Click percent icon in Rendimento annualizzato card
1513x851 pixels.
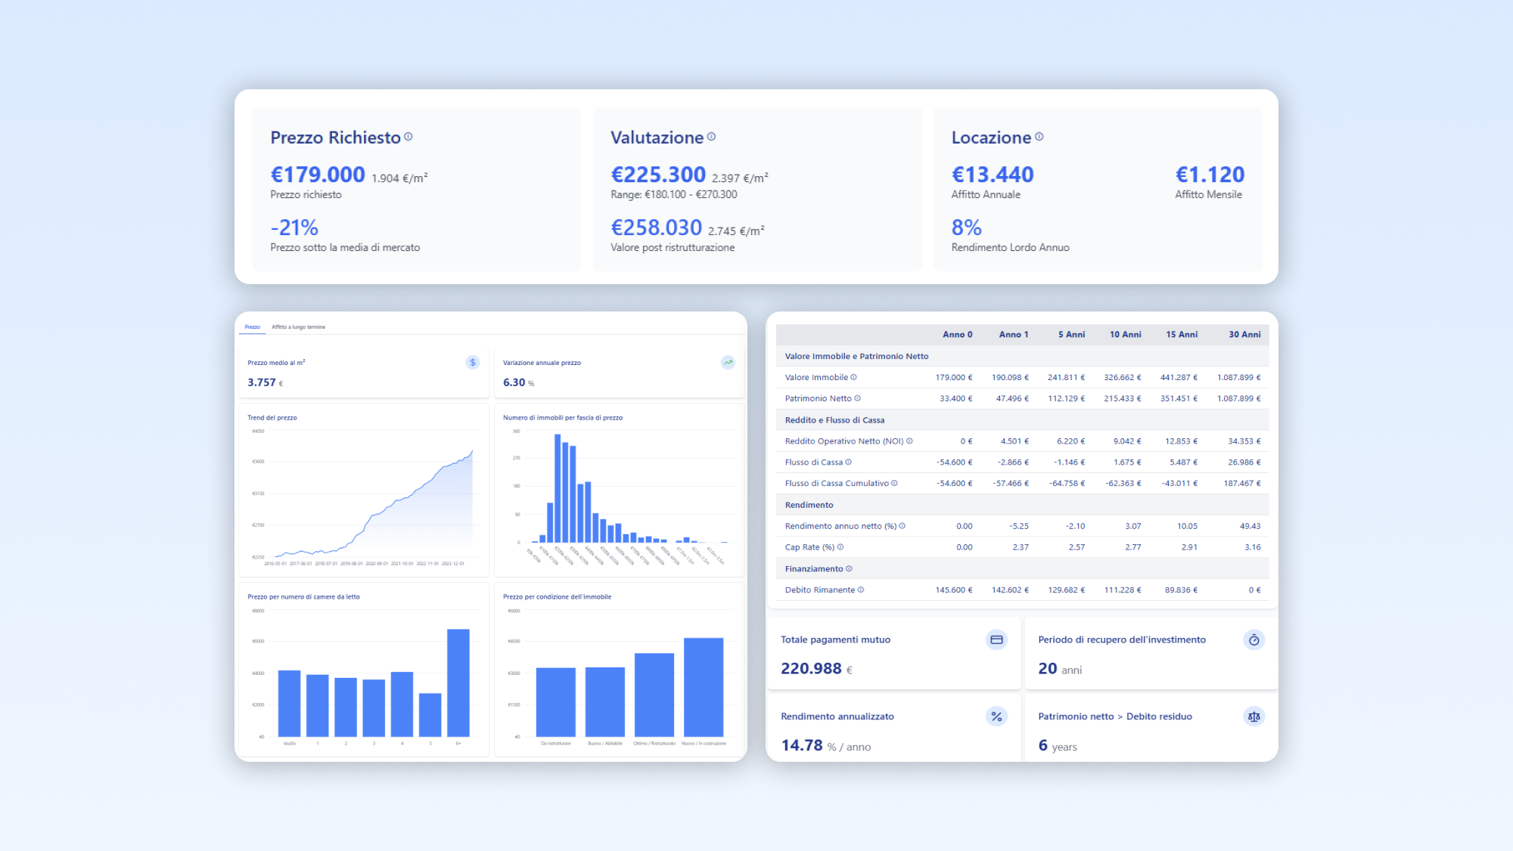point(996,716)
